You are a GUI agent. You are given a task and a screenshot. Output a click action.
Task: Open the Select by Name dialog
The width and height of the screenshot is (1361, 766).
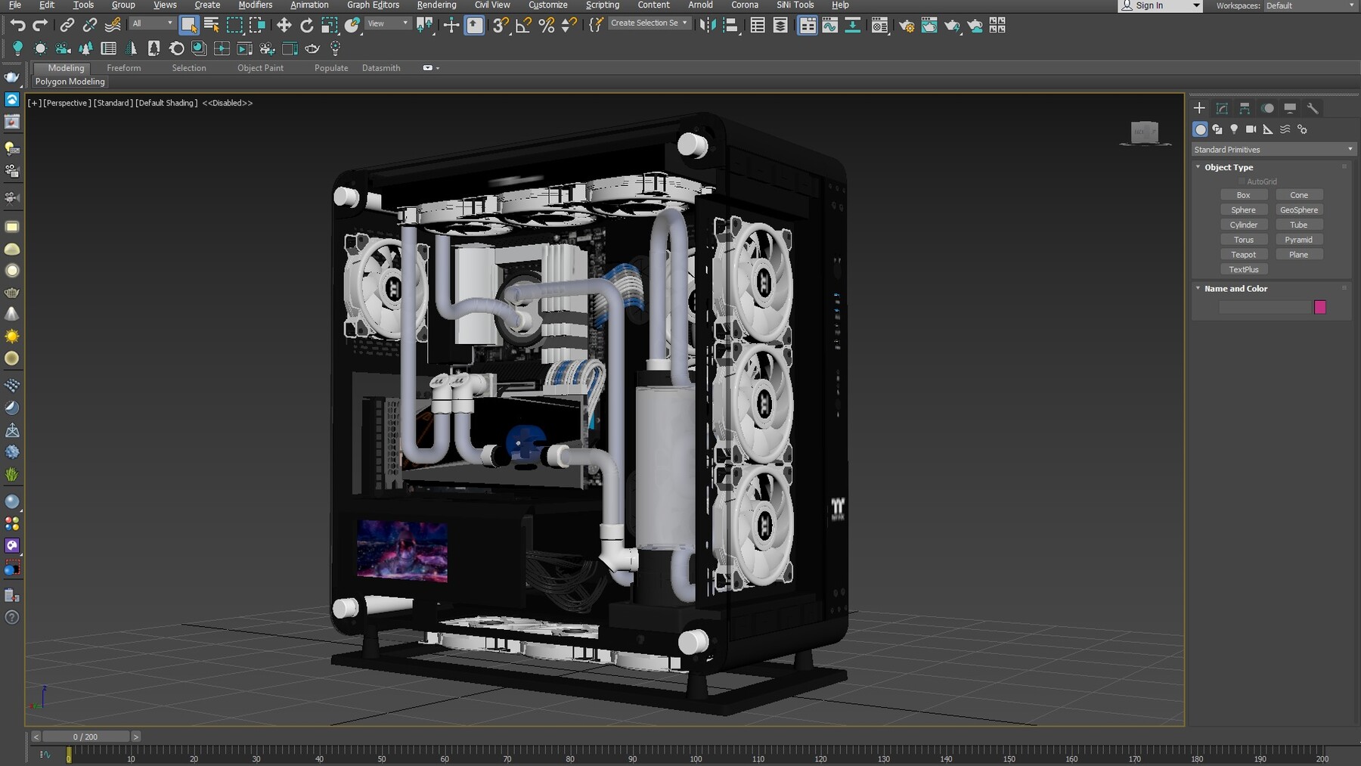point(210,24)
